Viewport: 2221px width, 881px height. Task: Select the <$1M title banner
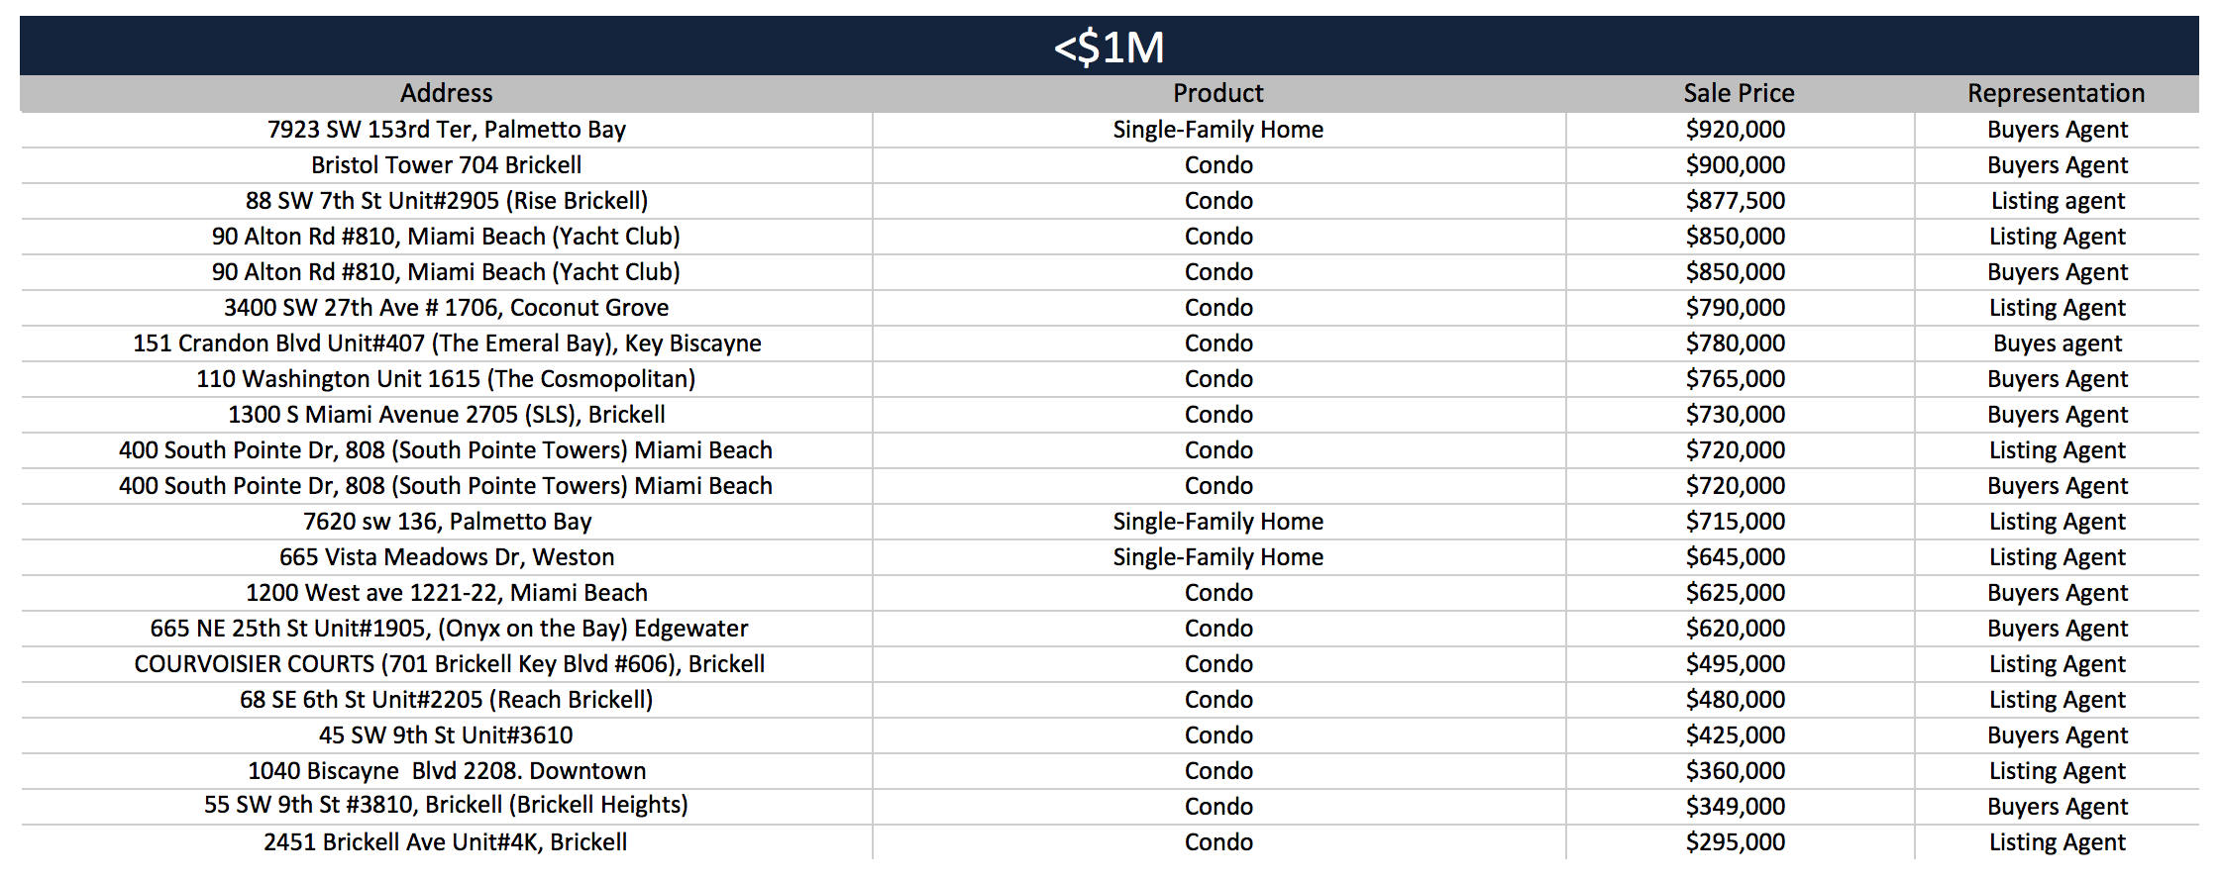pos(1110,46)
